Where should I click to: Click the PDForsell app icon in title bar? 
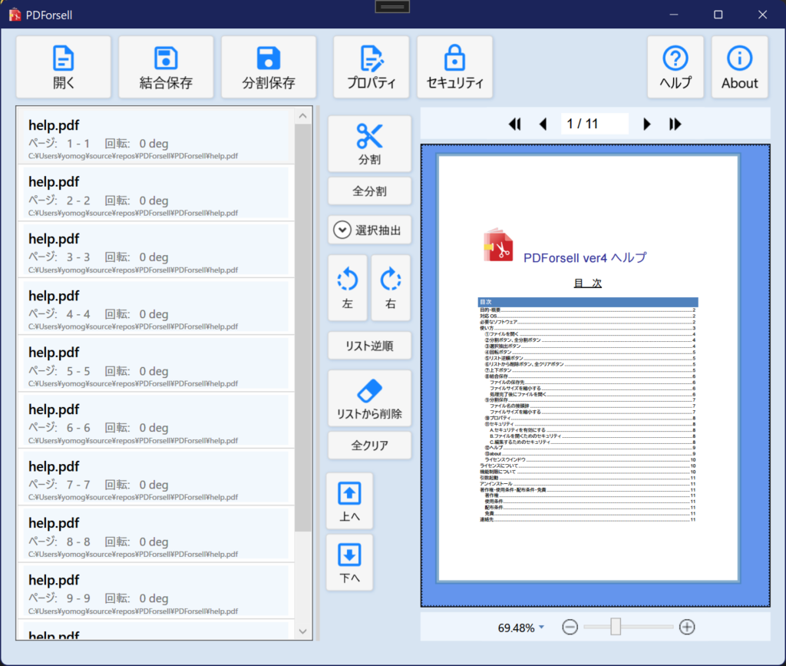[15, 15]
